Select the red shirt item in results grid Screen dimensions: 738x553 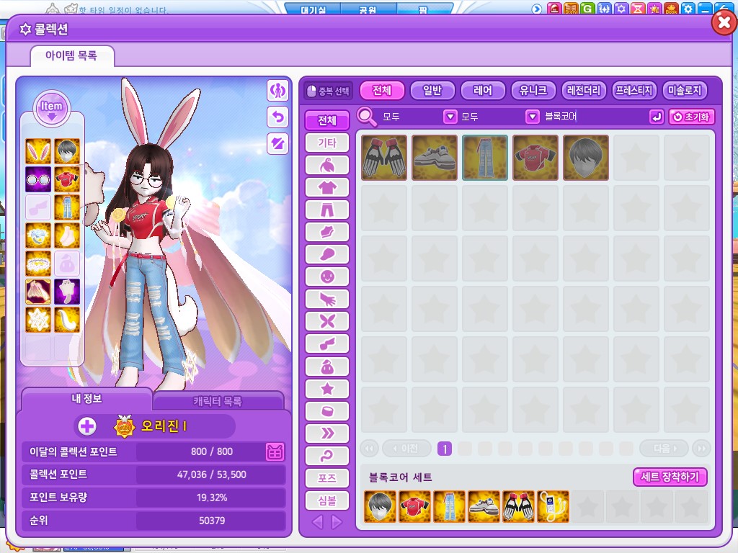pos(535,158)
